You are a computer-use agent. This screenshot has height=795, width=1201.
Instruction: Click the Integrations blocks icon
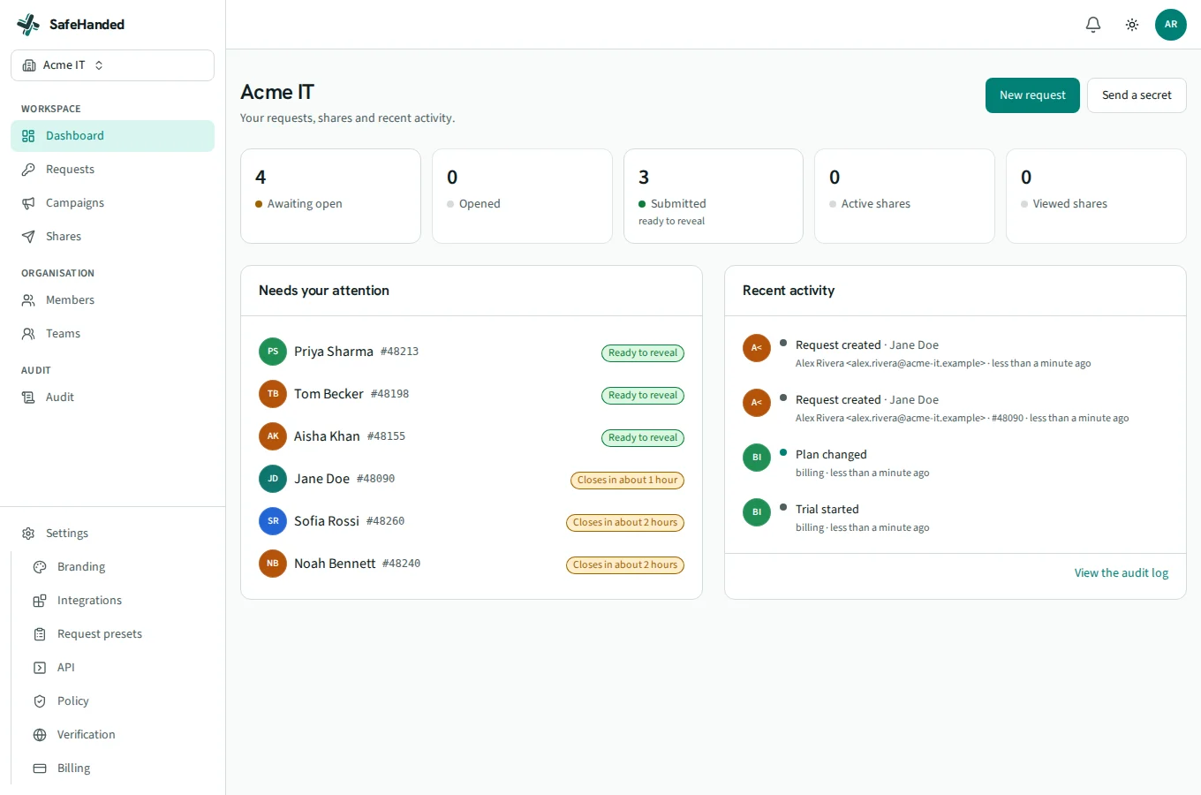point(40,601)
